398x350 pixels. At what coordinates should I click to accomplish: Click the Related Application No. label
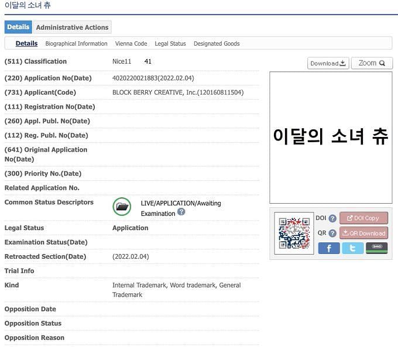42,188
